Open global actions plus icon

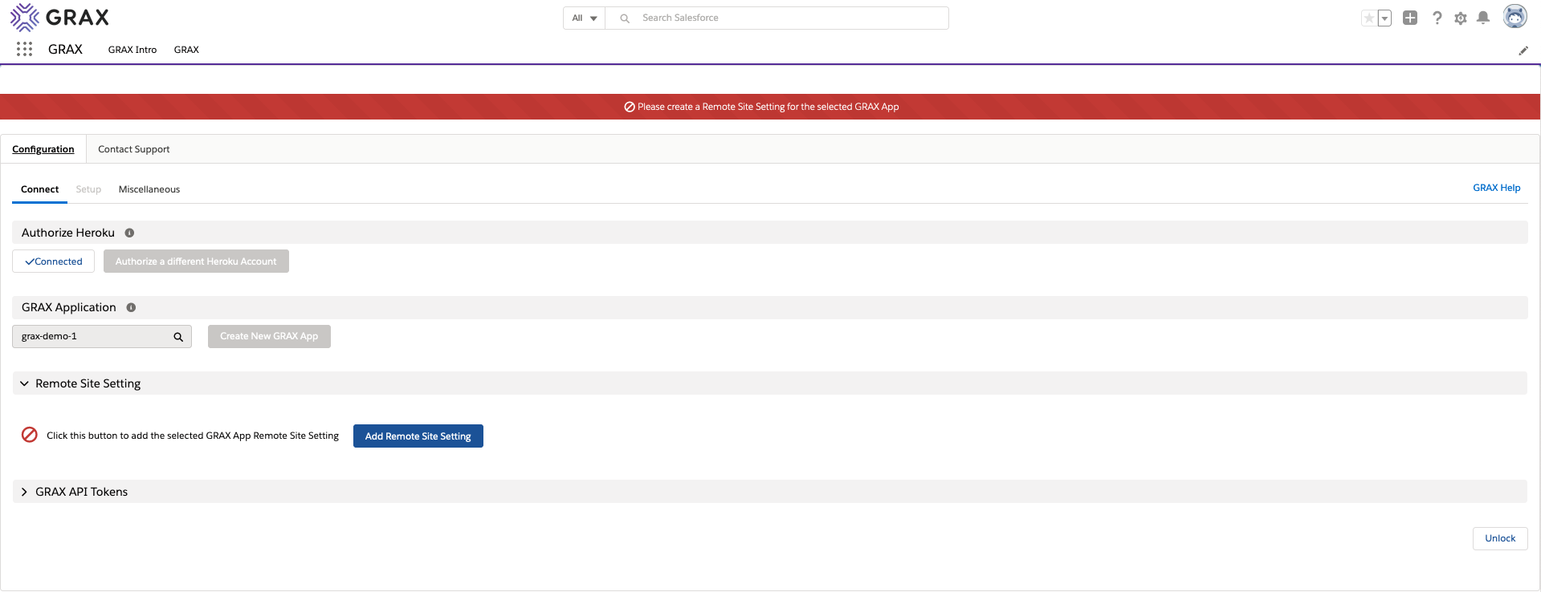[x=1410, y=18]
